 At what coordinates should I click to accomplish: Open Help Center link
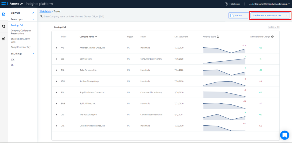coord(235,4)
